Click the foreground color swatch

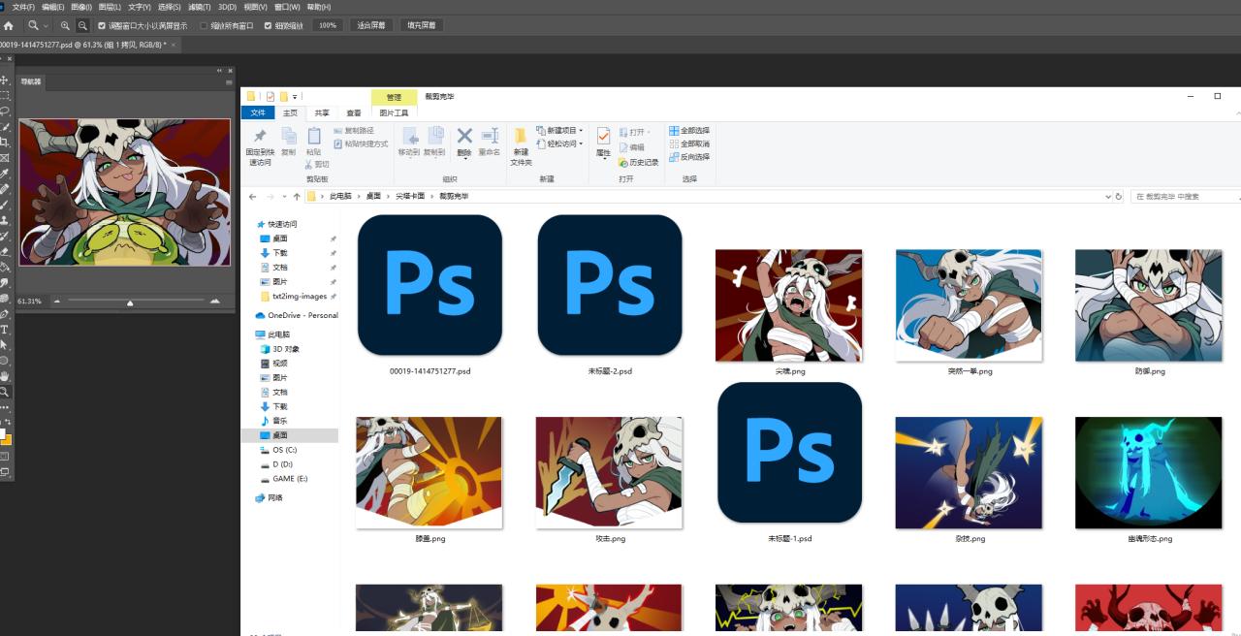3,432
